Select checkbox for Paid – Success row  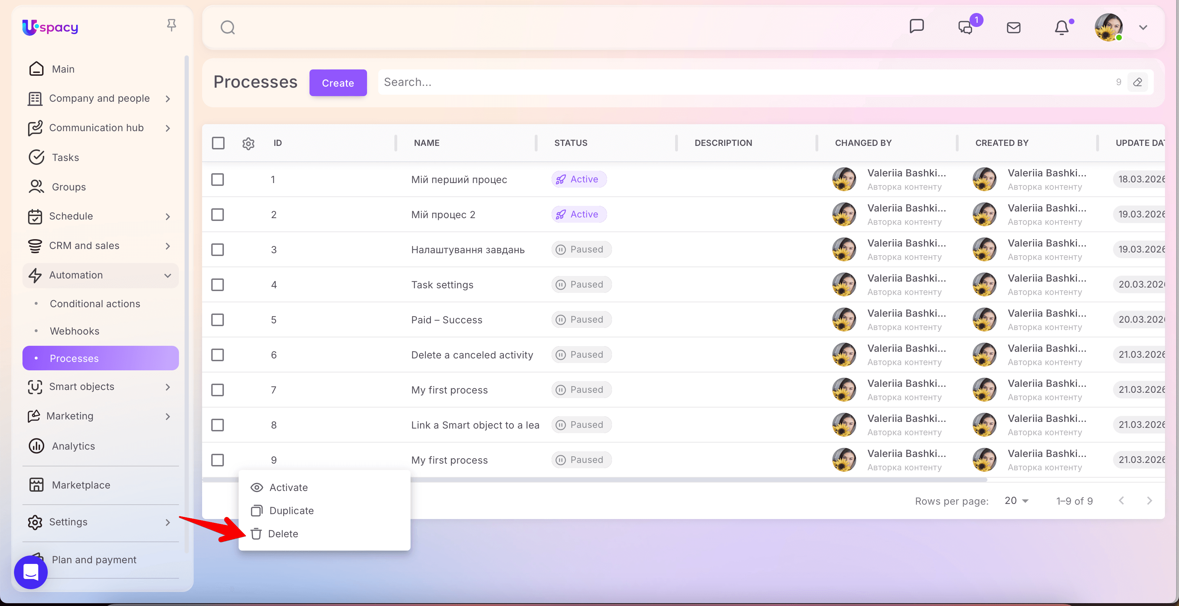[x=218, y=320]
